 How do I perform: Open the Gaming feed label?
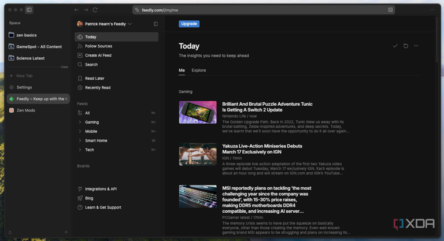point(92,123)
